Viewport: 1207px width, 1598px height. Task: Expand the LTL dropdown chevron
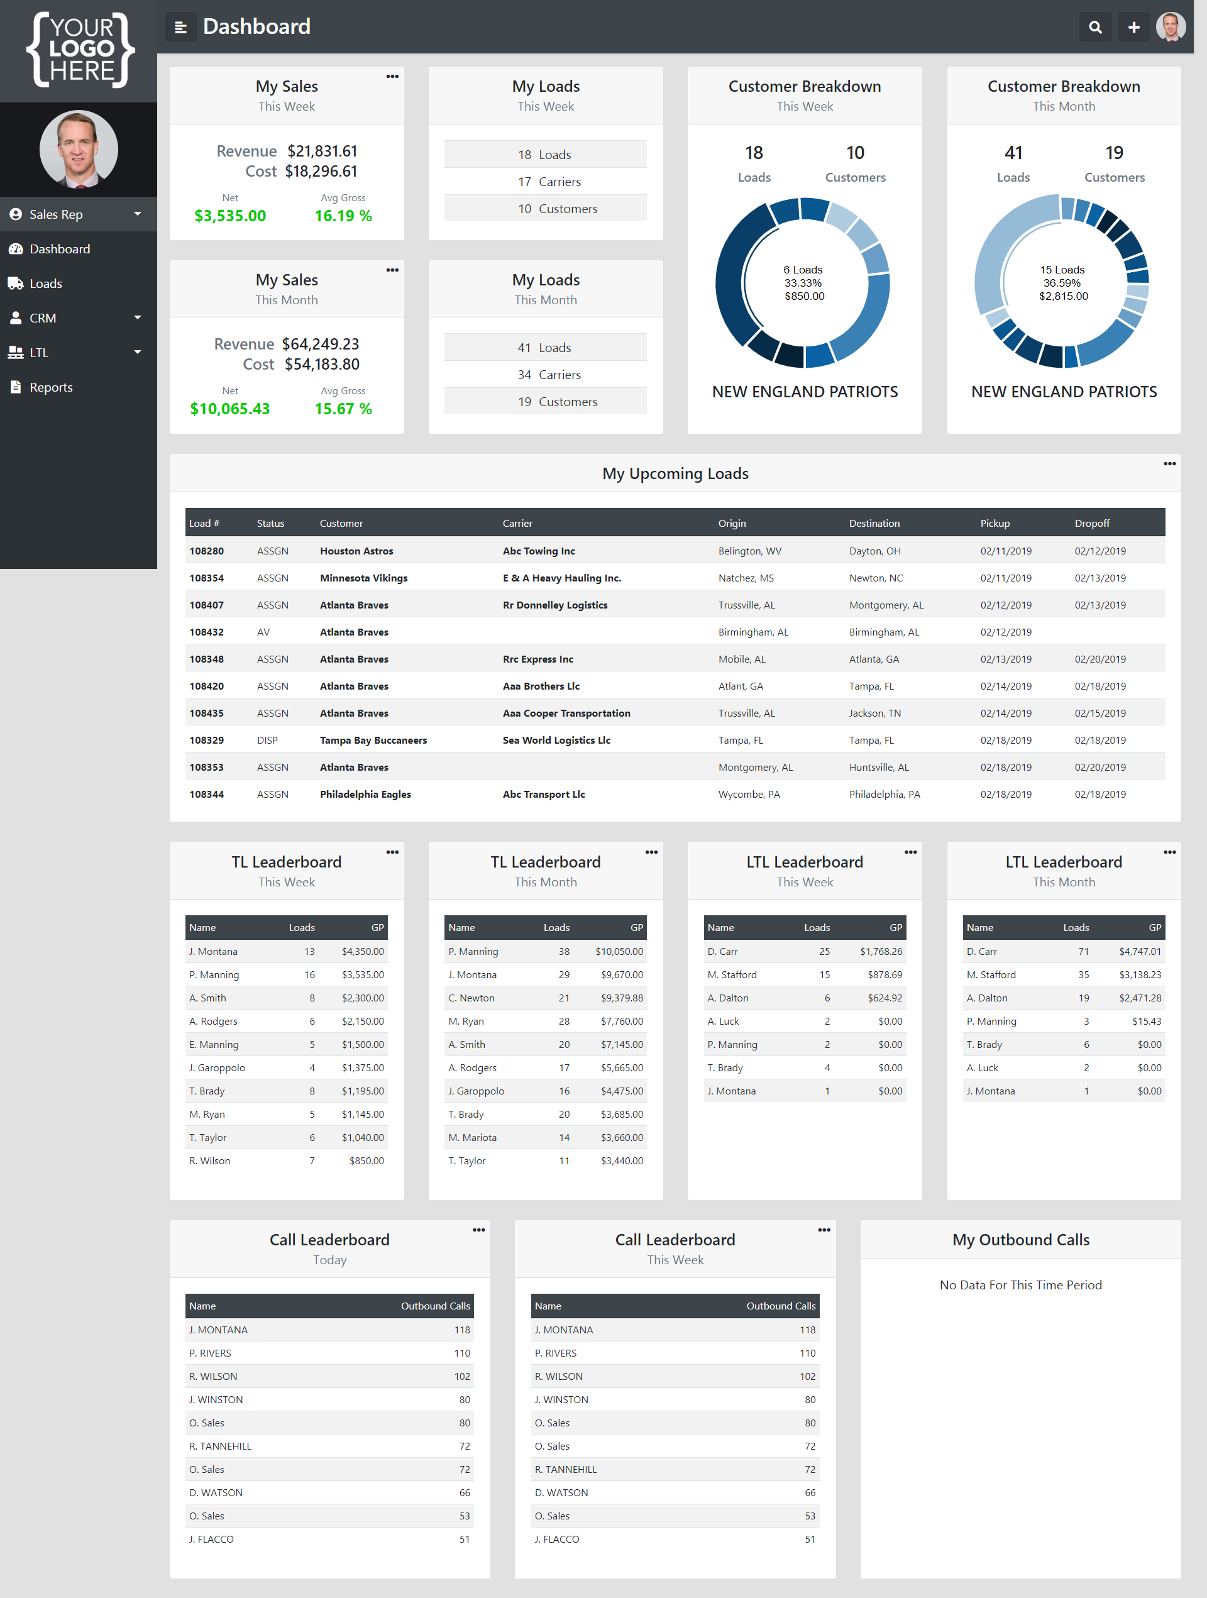[x=137, y=353]
